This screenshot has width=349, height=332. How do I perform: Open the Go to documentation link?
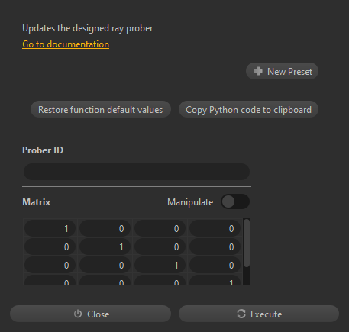click(x=66, y=44)
